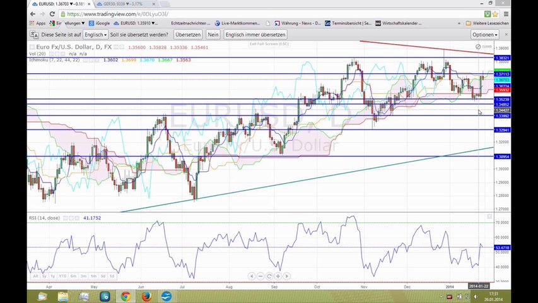Click the Englisch immer übersetzen button

(x=255, y=35)
